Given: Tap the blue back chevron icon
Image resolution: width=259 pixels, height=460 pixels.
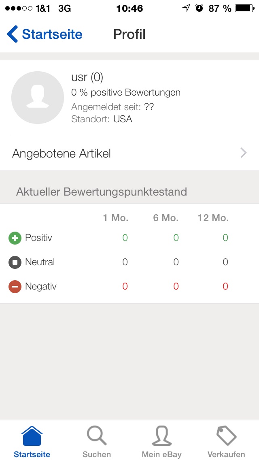Looking at the screenshot, I should pyautogui.click(x=13, y=34).
